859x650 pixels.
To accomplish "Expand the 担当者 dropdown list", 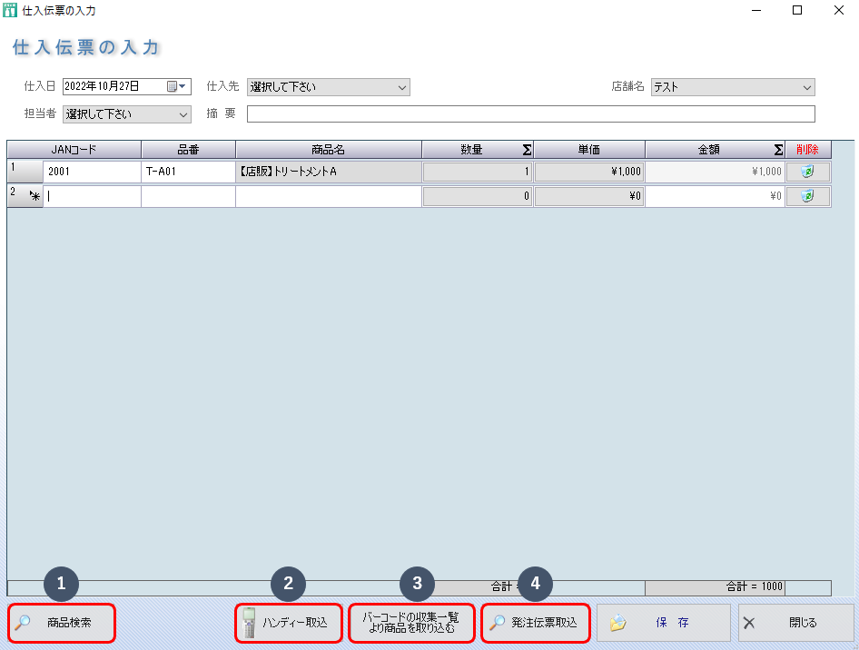I will [183, 114].
